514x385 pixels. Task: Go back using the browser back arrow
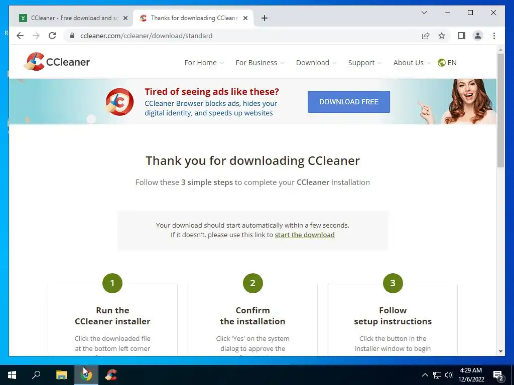coord(20,36)
